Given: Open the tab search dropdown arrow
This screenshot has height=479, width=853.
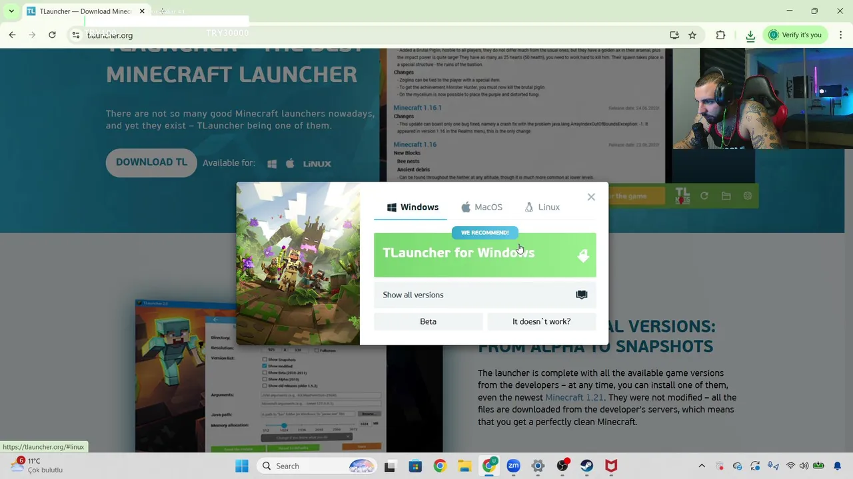Looking at the screenshot, I should coord(11,11).
